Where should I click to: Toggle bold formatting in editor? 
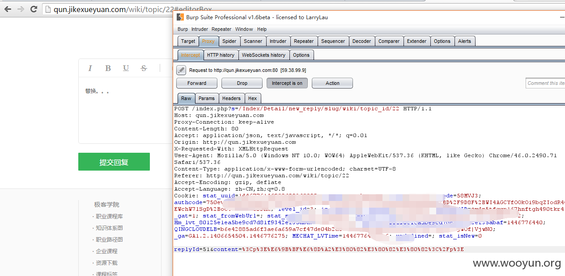click(108, 68)
